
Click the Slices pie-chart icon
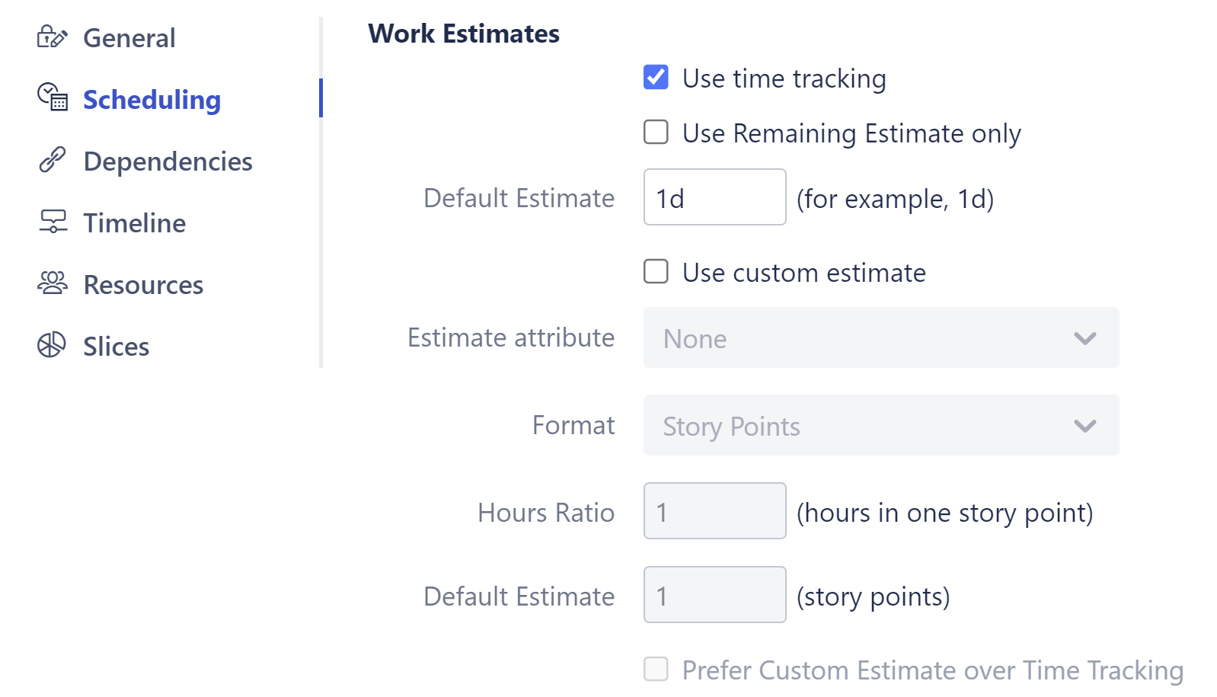[x=52, y=346]
